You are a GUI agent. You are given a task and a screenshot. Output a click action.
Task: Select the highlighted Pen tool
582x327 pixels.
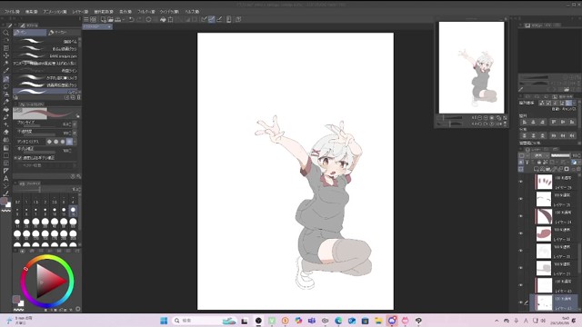6,79
